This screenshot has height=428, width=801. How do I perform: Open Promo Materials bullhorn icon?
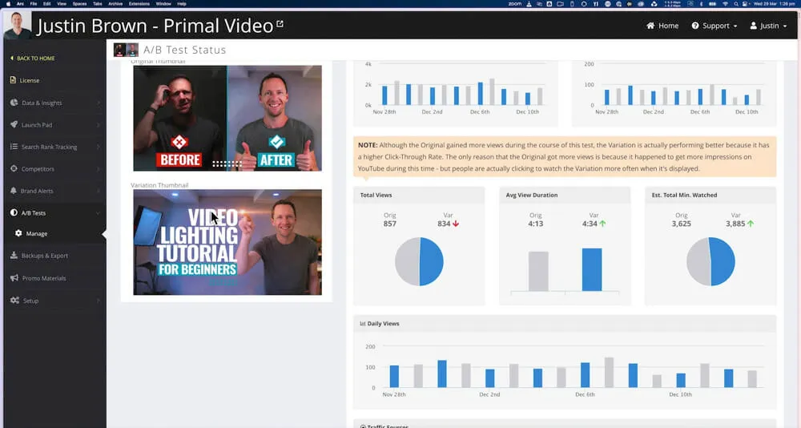(14, 278)
